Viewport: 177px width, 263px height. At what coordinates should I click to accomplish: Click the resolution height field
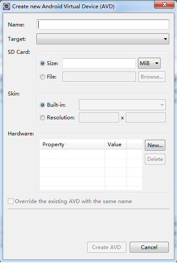tap(146, 118)
